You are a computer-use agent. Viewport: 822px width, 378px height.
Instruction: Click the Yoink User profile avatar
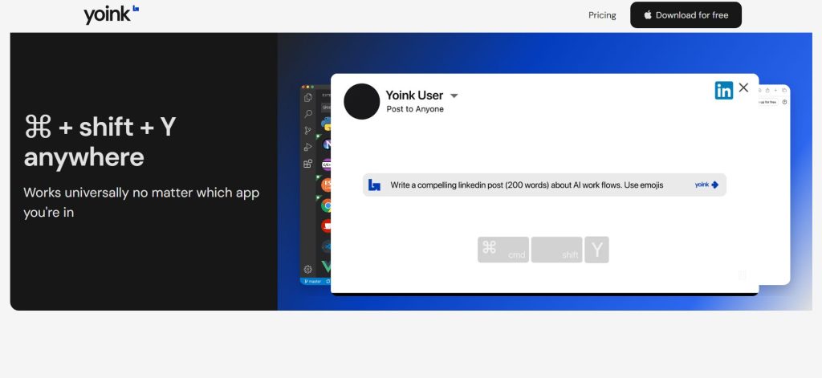(362, 101)
